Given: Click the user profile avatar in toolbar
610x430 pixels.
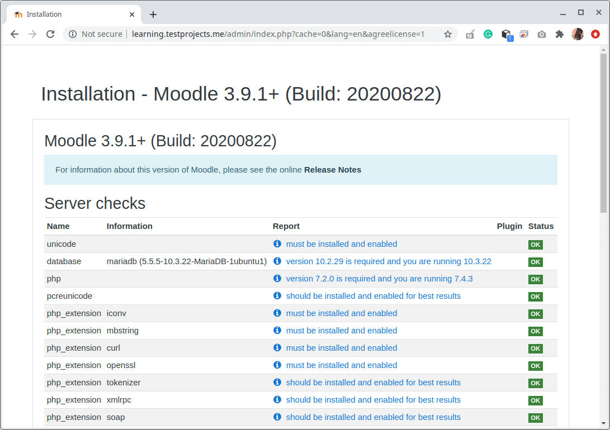Looking at the screenshot, I should tap(578, 34).
